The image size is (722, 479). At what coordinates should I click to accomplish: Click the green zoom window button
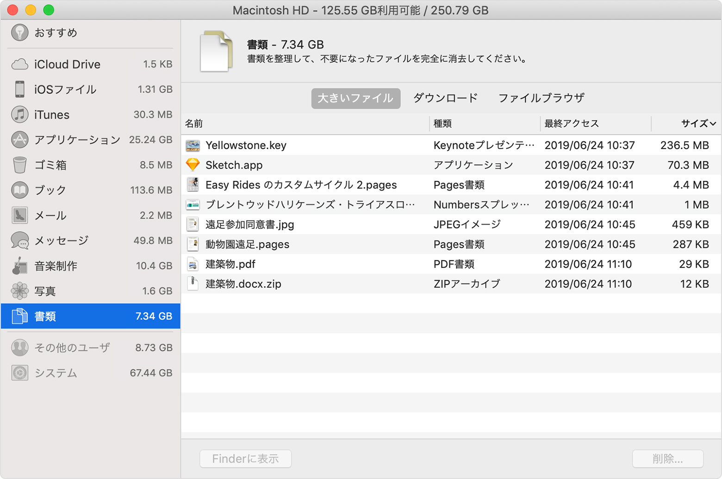pyautogui.click(x=49, y=10)
